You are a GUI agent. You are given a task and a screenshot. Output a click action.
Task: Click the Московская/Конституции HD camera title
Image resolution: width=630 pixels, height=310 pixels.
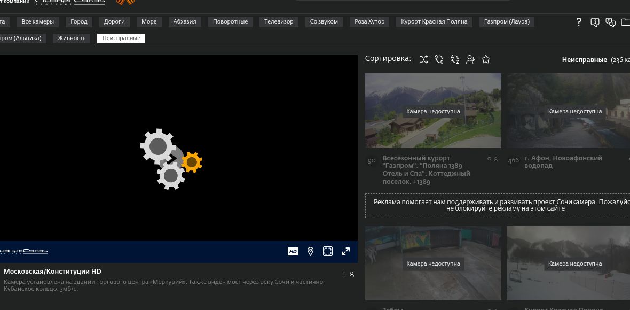(53, 272)
